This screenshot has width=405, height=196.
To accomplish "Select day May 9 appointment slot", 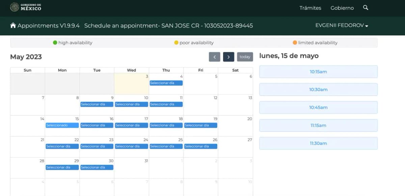I will [97, 104].
